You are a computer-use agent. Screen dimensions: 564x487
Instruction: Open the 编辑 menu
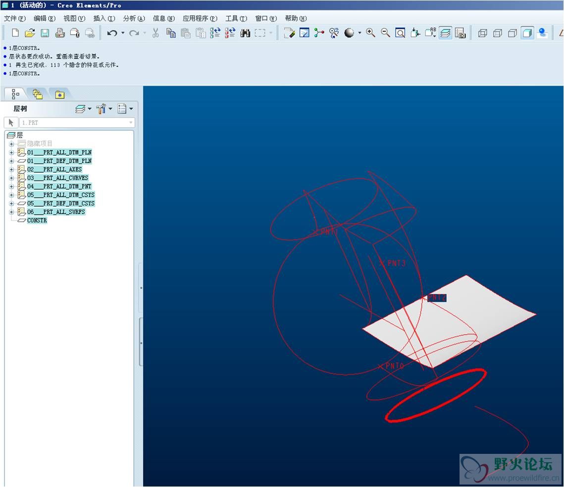coord(45,18)
